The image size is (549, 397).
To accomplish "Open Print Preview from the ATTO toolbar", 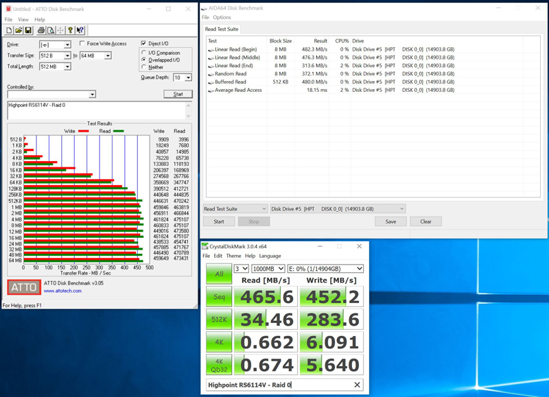I will [51, 30].
